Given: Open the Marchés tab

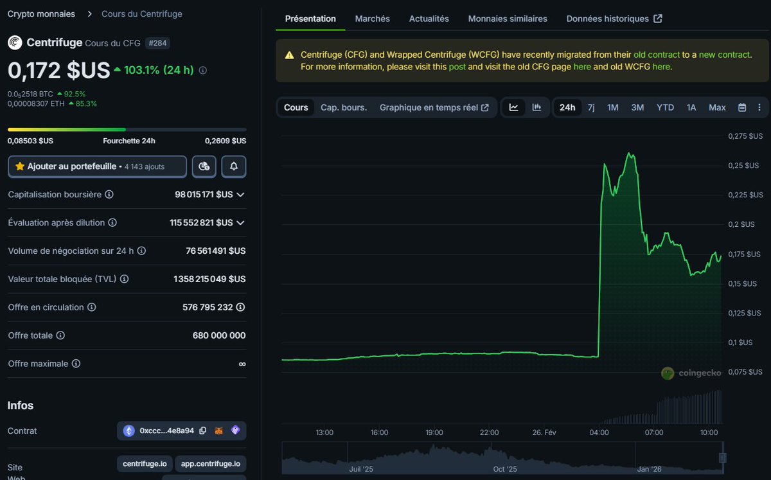Looking at the screenshot, I should click(373, 19).
